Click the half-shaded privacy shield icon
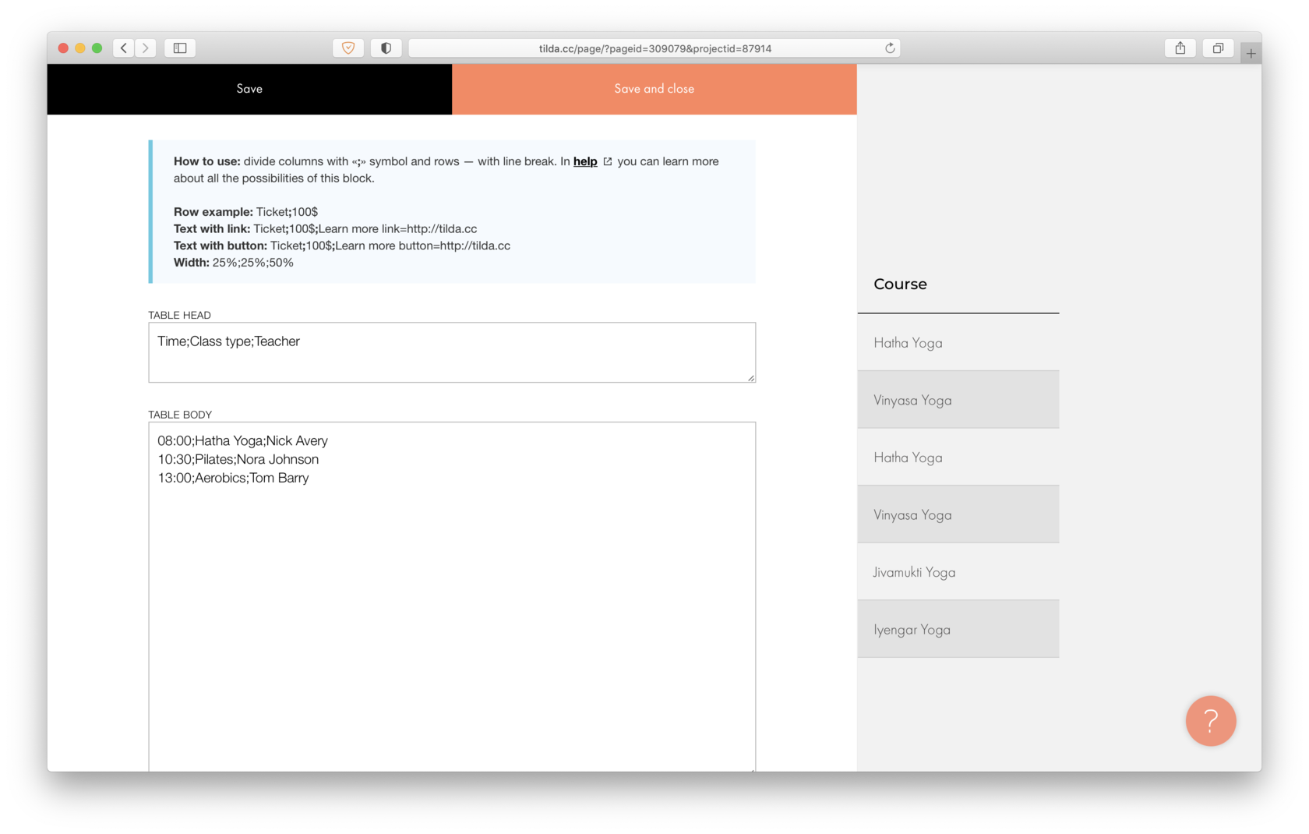The width and height of the screenshot is (1309, 834). 386,48
